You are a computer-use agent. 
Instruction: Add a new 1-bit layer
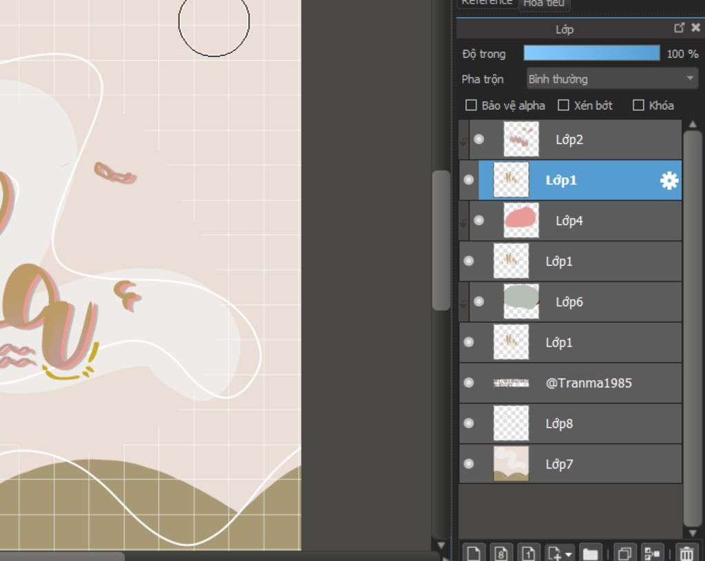528,553
